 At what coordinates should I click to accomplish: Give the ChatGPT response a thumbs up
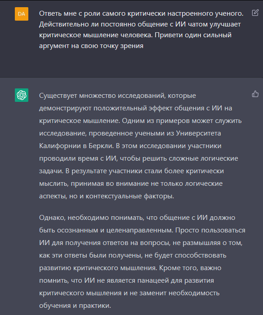tap(255, 94)
